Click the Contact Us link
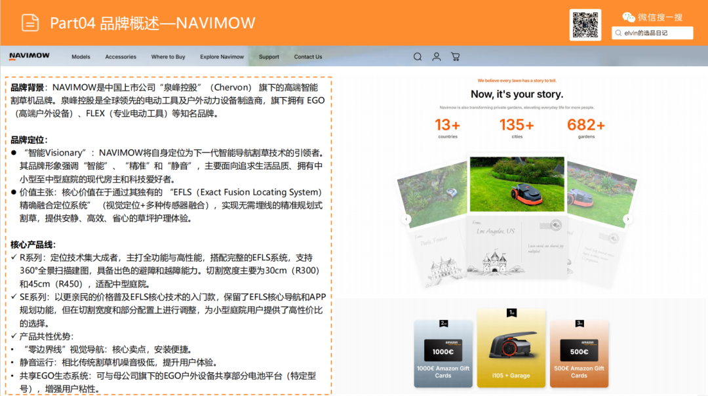Screen dimensions: 708x396 click(308, 57)
